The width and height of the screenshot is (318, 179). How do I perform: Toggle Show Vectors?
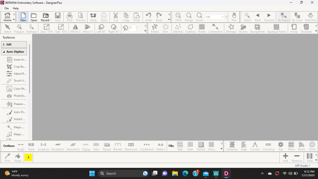click(243, 29)
